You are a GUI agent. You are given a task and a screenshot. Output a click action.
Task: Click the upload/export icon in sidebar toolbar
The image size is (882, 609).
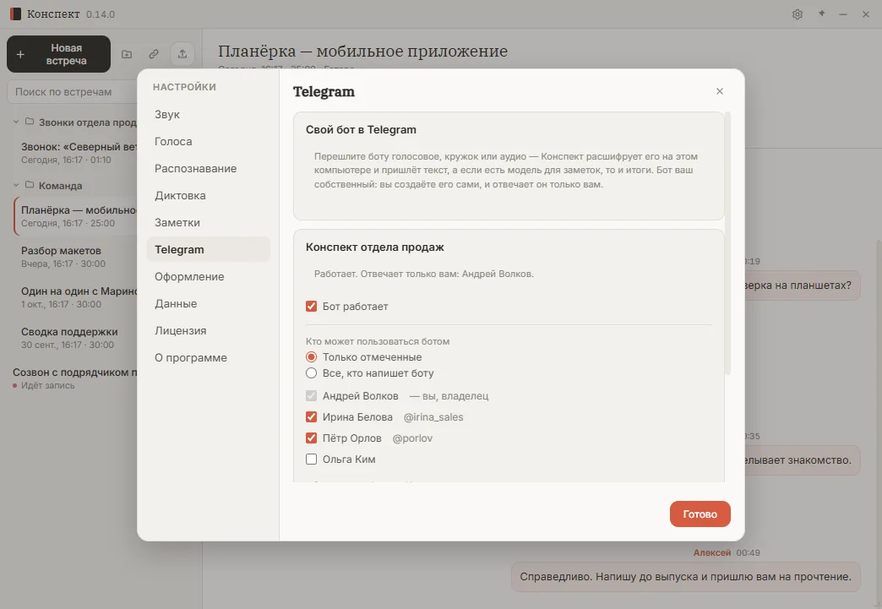point(182,54)
